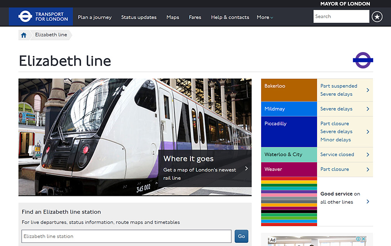Click the ad info icon
Viewport: 391px width, 246px height.
tap(358, 239)
